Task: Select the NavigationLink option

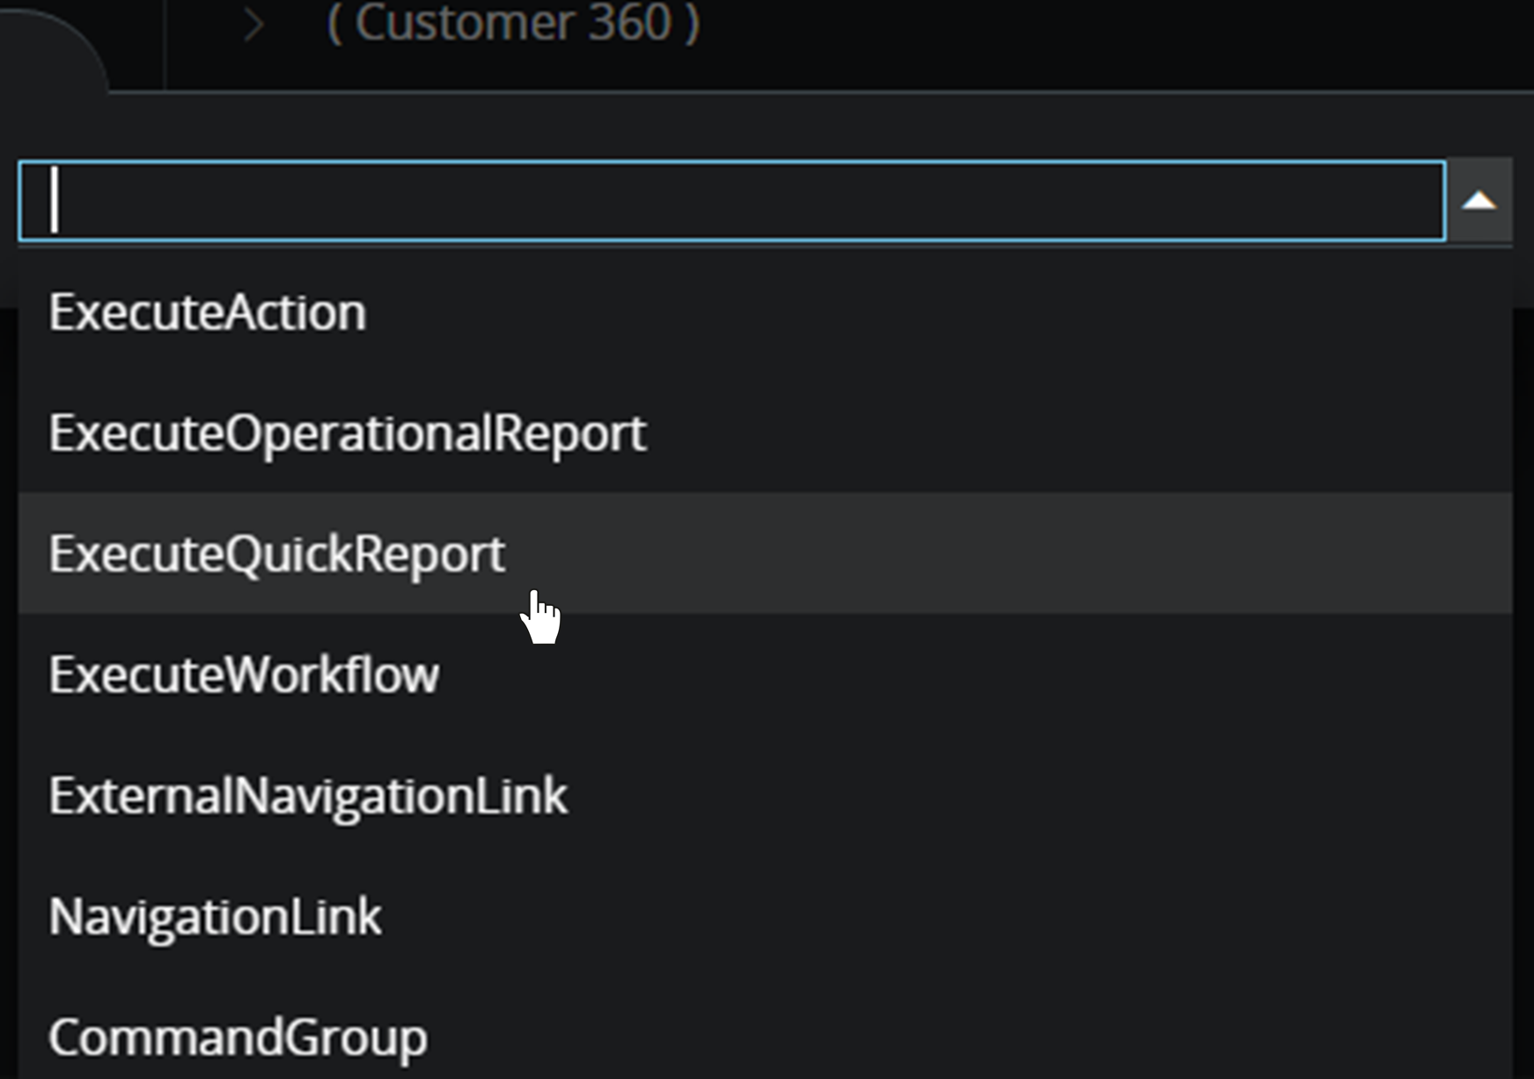Action: (x=215, y=916)
